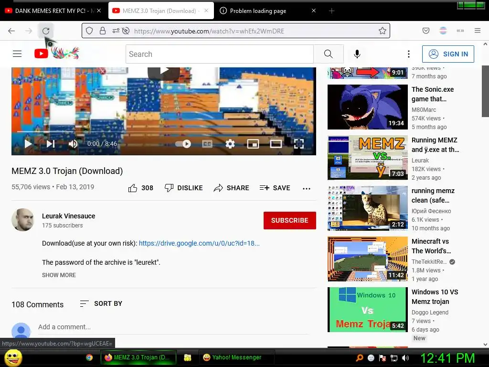Image resolution: width=489 pixels, height=367 pixels.
Task: Reload the page with the refresh icon
Action: click(46, 31)
